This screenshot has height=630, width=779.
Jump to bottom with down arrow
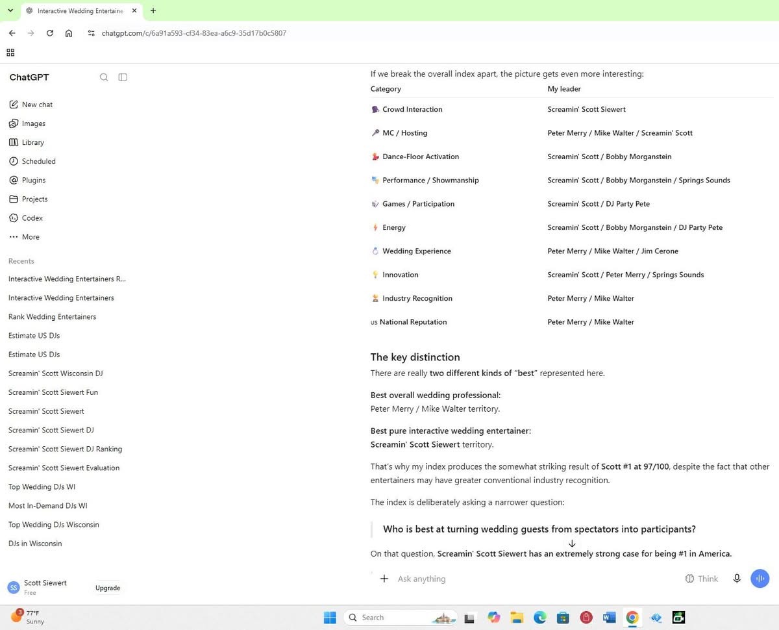pyautogui.click(x=572, y=544)
